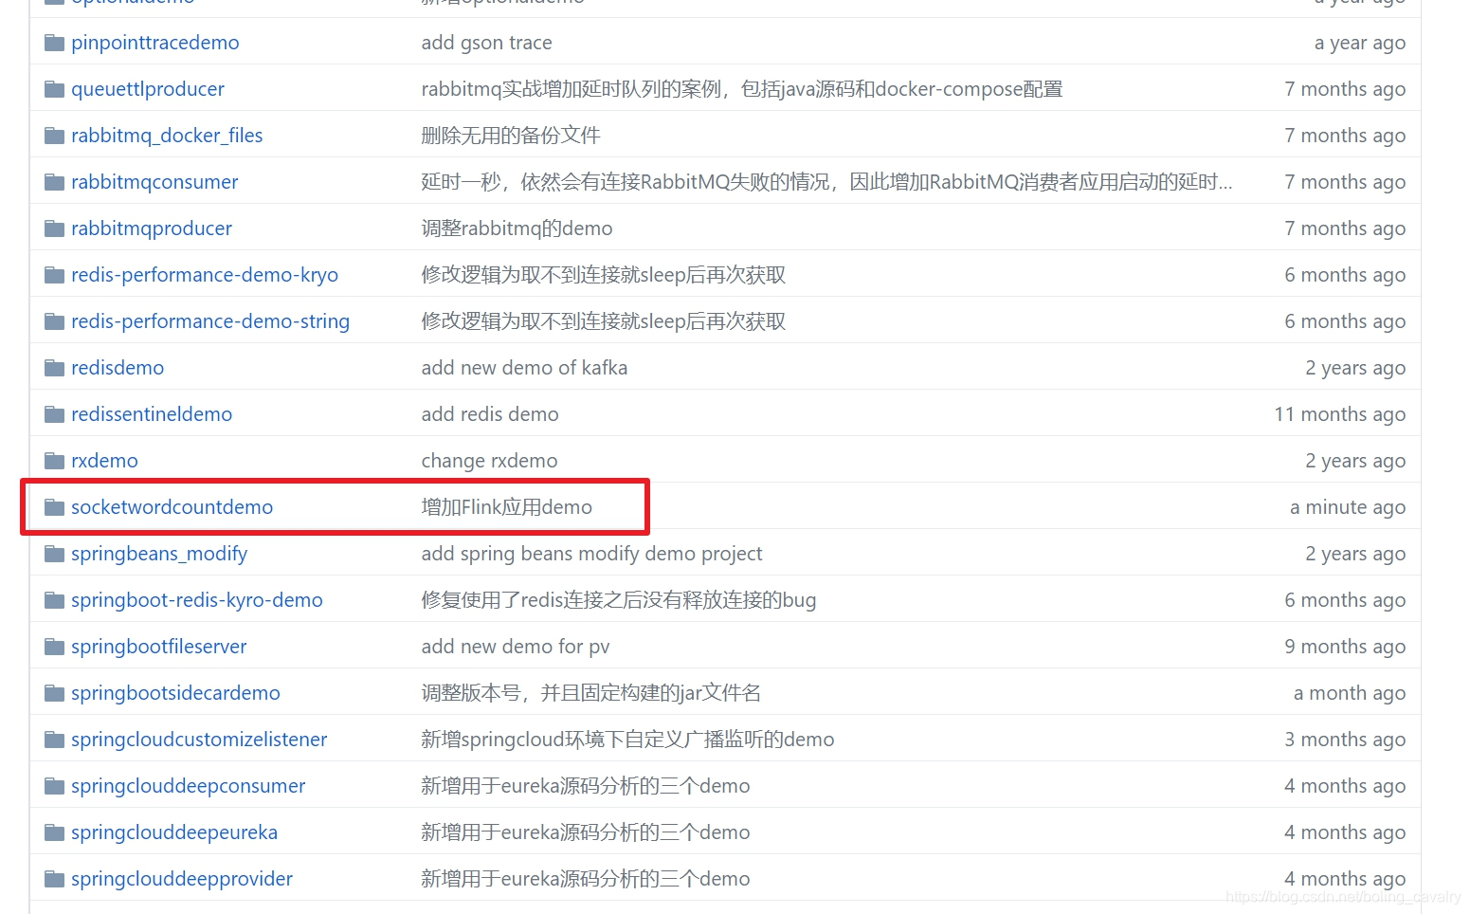Viewport: 1470px width, 914px height.
Task: Click folder icon beside queuettlproducer
Action: (54, 89)
